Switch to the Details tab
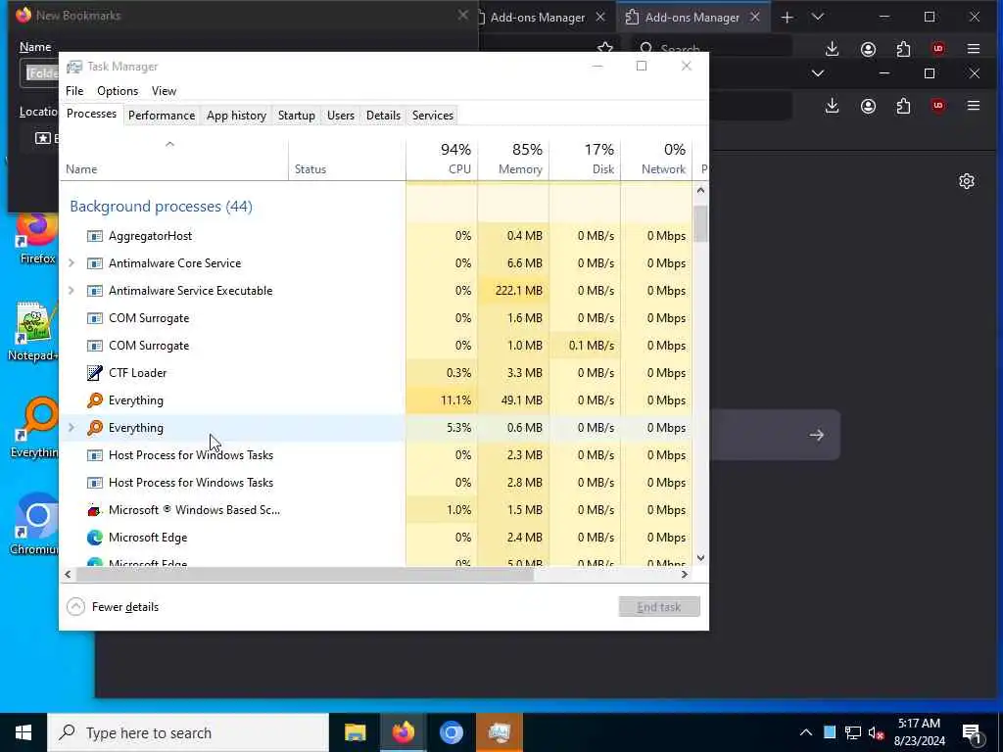The width and height of the screenshot is (1003, 752). [x=383, y=116]
